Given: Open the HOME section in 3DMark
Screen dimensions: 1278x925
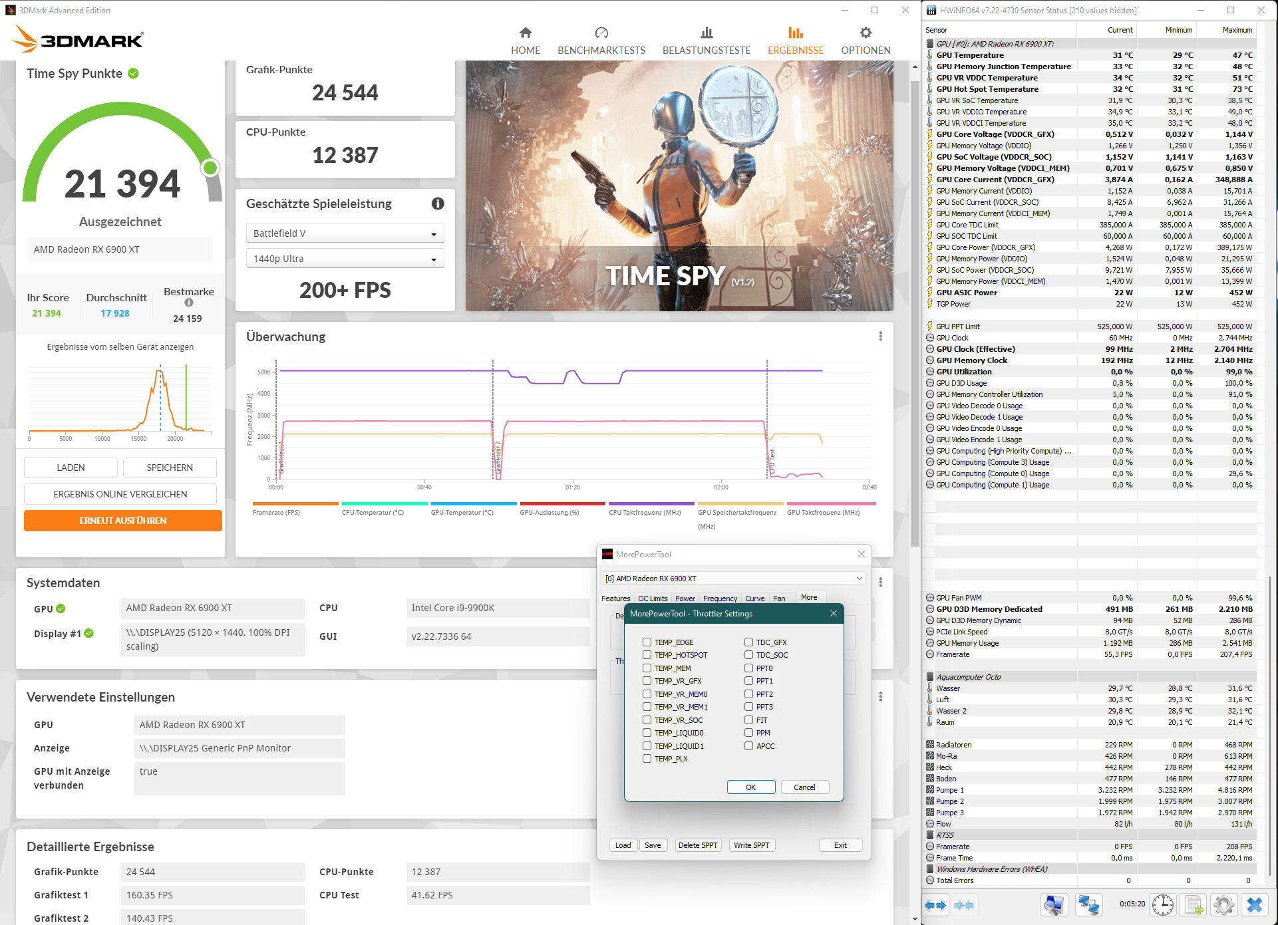Looking at the screenshot, I should click(x=526, y=41).
